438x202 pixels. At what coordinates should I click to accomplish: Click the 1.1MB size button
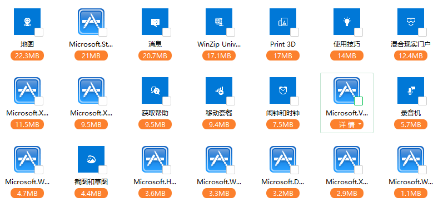[x=411, y=193]
